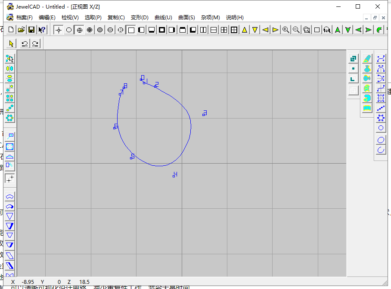Pan view right with yellow right triangle
The width and height of the screenshot is (391, 289).
(x=276, y=30)
